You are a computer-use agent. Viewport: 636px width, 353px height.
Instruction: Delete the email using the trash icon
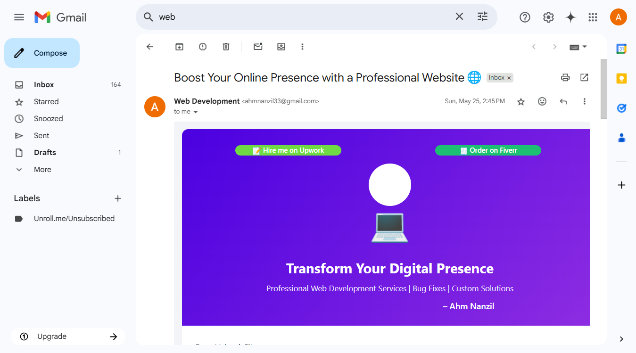pos(226,47)
